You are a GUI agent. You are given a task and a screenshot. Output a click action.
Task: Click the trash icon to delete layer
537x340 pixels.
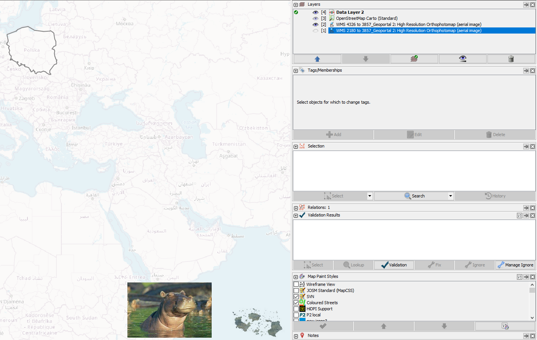pos(511,59)
